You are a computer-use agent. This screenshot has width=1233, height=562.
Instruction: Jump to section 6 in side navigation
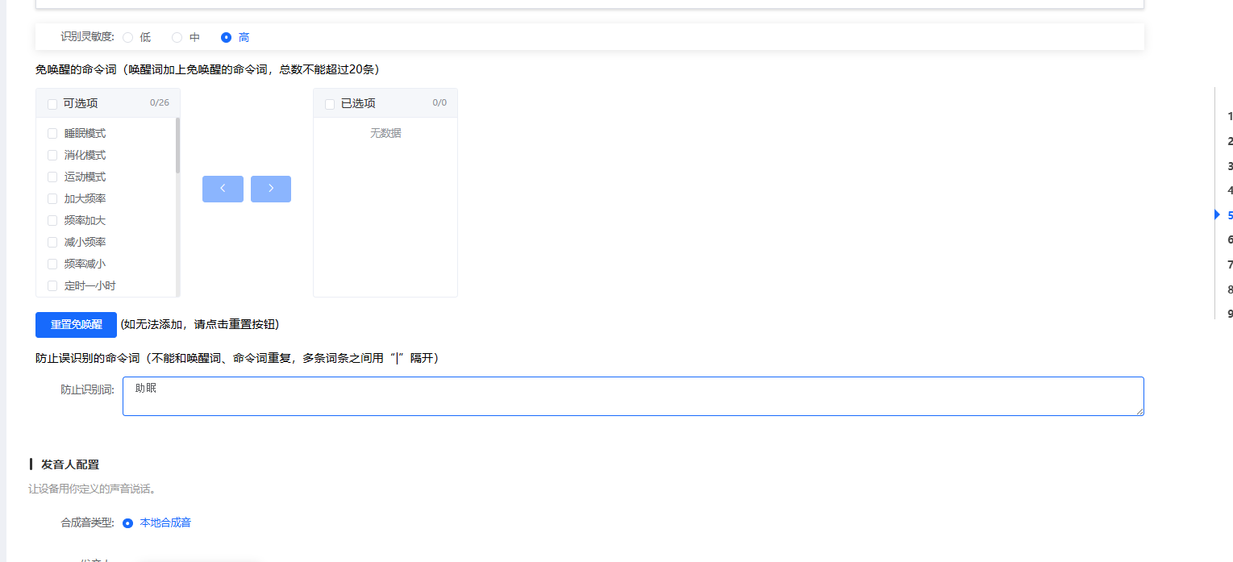1230,239
